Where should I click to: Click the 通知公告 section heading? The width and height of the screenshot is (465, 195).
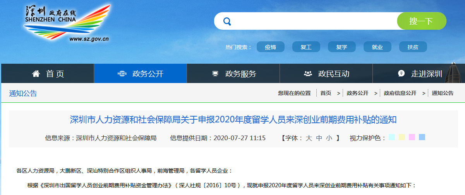23,93
